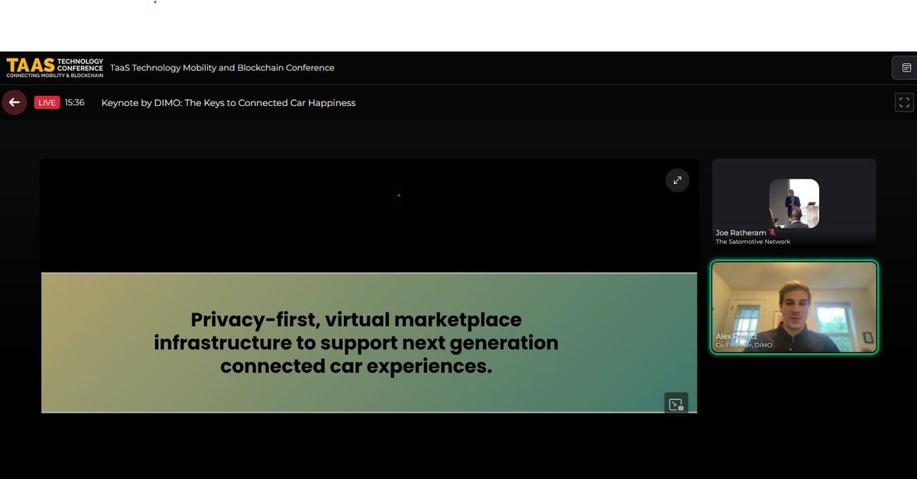This screenshot has height=479, width=917.
Task: Expand the presentation slide view
Action: click(677, 181)
